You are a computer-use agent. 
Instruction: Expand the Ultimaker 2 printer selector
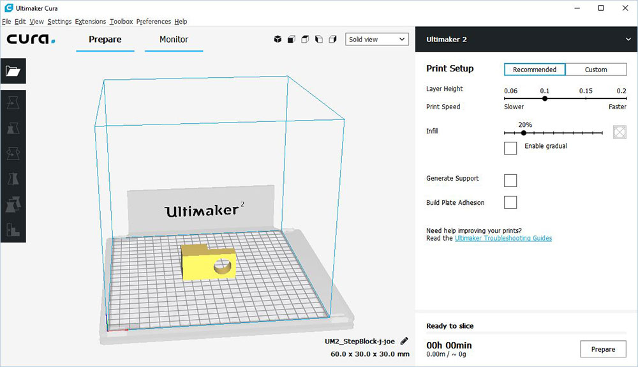(628, 40)
